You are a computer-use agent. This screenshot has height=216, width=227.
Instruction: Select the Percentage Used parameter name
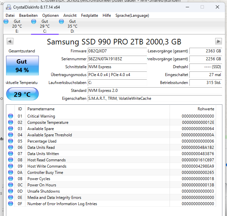(42, 141)
